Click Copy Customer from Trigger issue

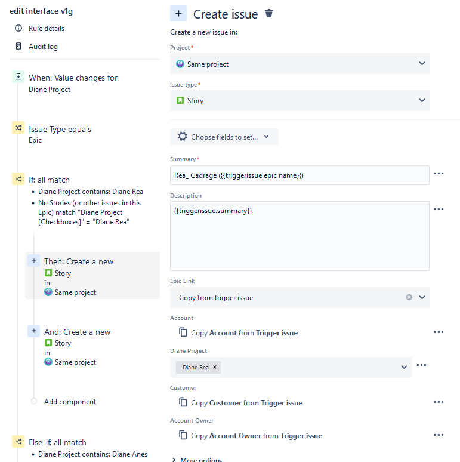point(246,403)
